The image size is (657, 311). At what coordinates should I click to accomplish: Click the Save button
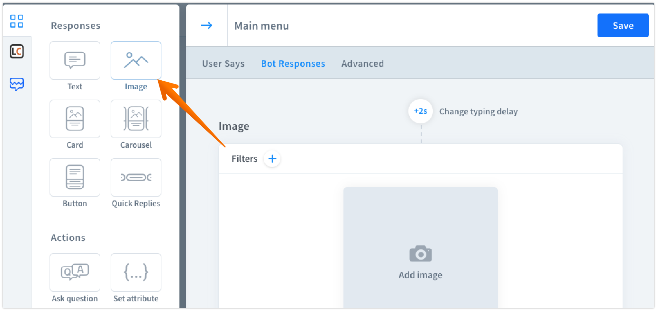coord(623,25)
